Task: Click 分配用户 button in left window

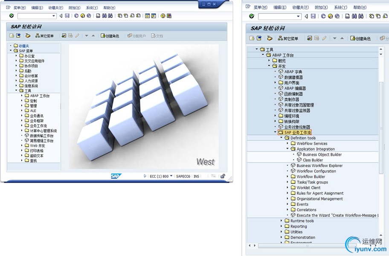Action: (136, 36)
